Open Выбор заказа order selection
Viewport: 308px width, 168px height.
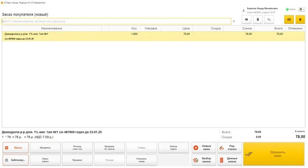click(x=204, y=160)
